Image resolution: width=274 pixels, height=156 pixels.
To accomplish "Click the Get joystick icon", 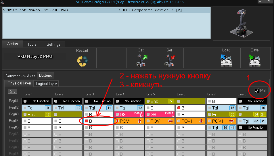I will click(141, 60).
